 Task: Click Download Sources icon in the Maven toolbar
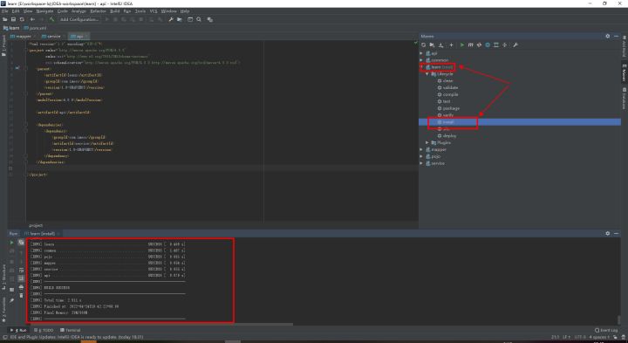[441, 45]
